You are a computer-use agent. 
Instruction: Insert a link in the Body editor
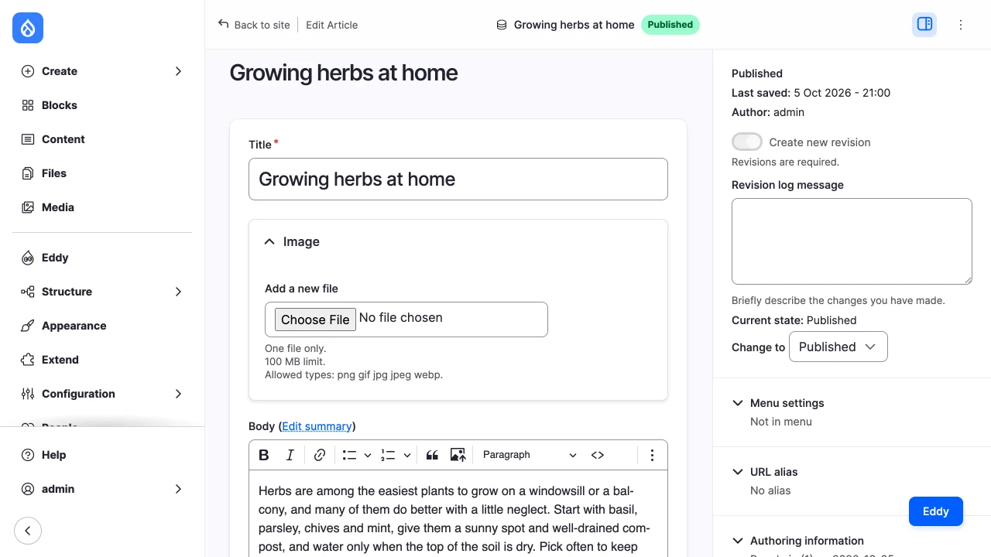click(320, 455)
